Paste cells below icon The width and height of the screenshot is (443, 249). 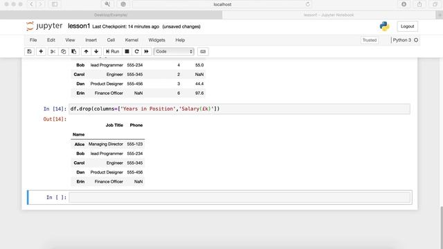(x=74, y=51)
